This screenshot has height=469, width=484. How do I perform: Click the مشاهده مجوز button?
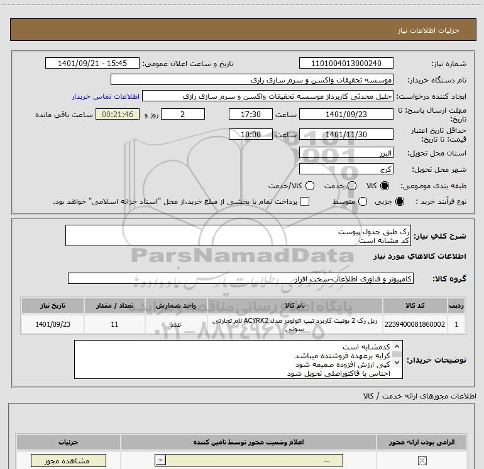click(69, 461)
